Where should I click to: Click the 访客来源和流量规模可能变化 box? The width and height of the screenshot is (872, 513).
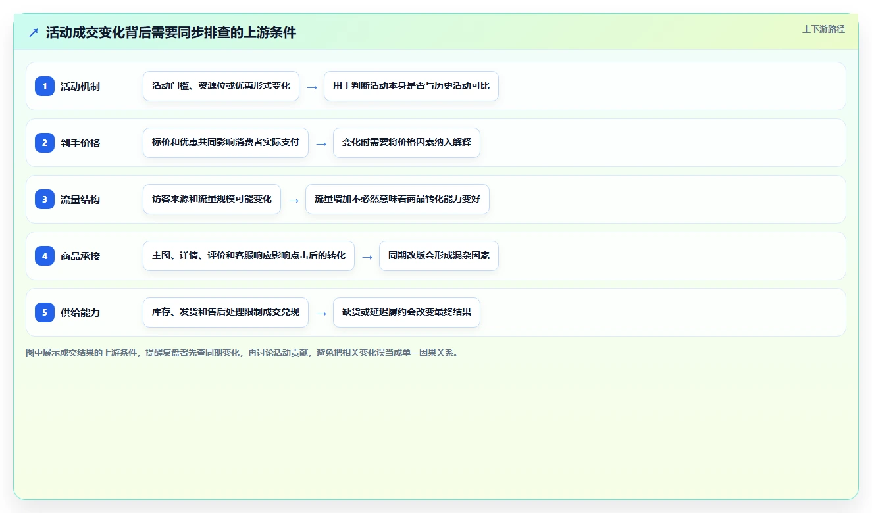coord(212,199)
